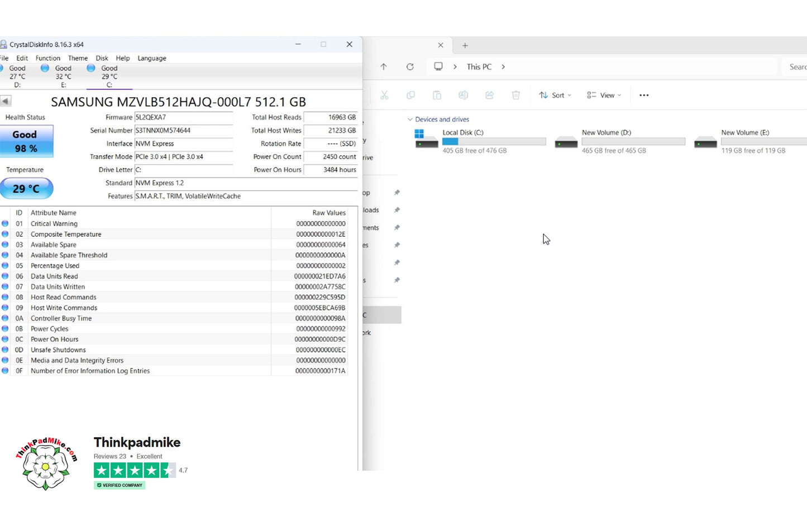
Task: Click the chevron after This PC
Action: [503, 66]
